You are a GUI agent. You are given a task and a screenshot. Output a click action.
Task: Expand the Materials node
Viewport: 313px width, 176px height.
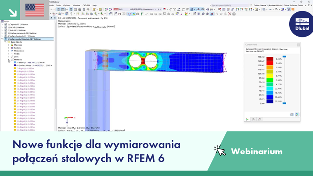tap(9, 45)
